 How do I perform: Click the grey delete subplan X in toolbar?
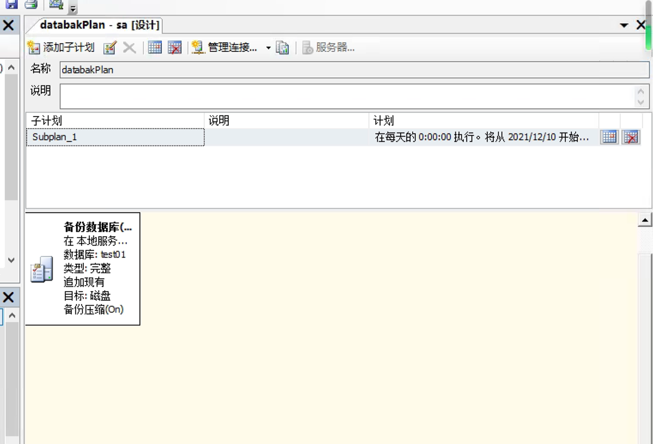[x=129, y=47]
